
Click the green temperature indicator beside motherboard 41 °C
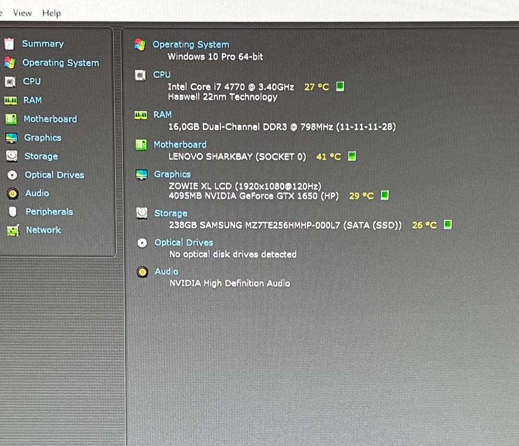coord(352,156)
